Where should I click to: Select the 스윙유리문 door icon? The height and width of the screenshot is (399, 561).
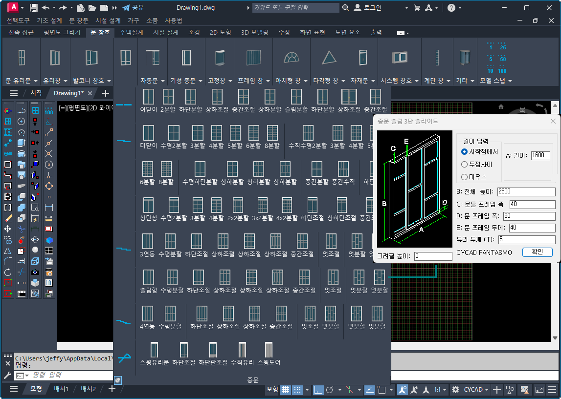pyautogui.click(x=154, y=350)
